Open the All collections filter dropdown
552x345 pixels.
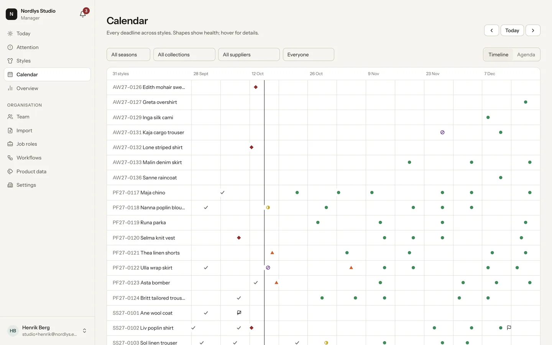click(x=184, y=54)
